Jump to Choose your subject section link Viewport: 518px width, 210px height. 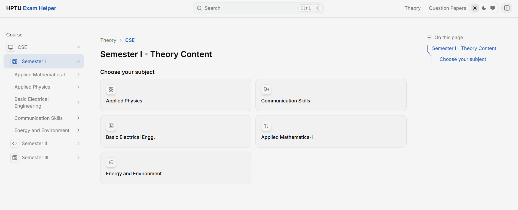pyautogui.click(x=463, y=59)
